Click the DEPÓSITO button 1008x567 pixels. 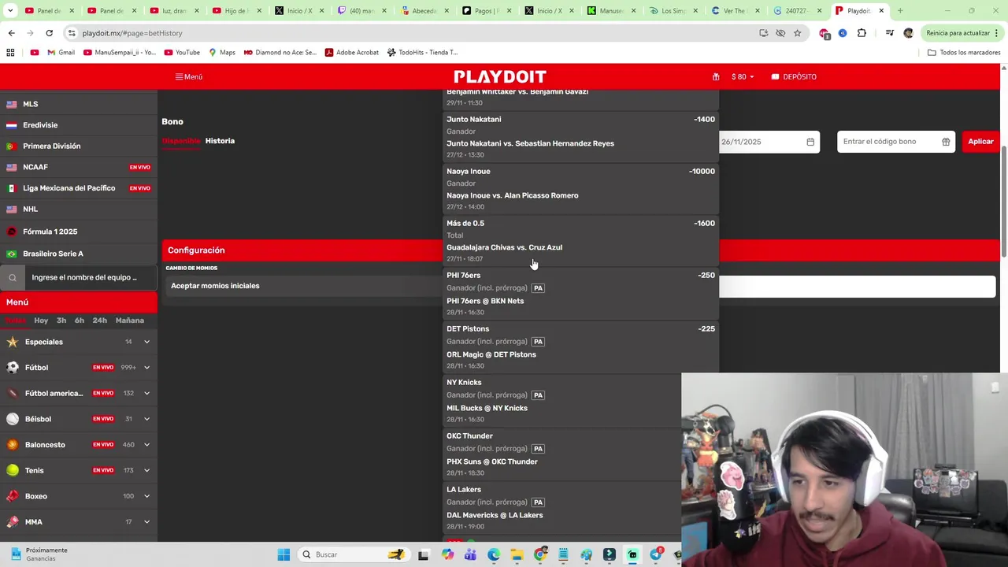[794, 77]
